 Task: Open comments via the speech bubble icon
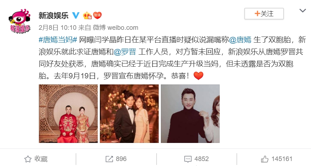click(188, 159)
